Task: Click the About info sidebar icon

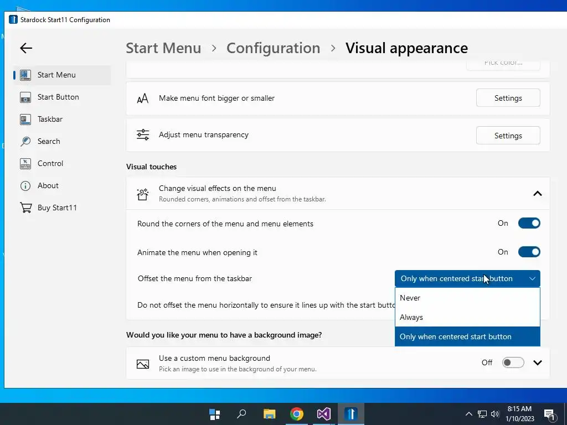Action: point(25,186)
